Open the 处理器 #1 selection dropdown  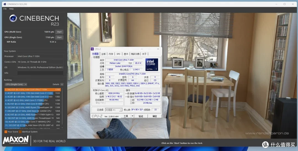114,110
